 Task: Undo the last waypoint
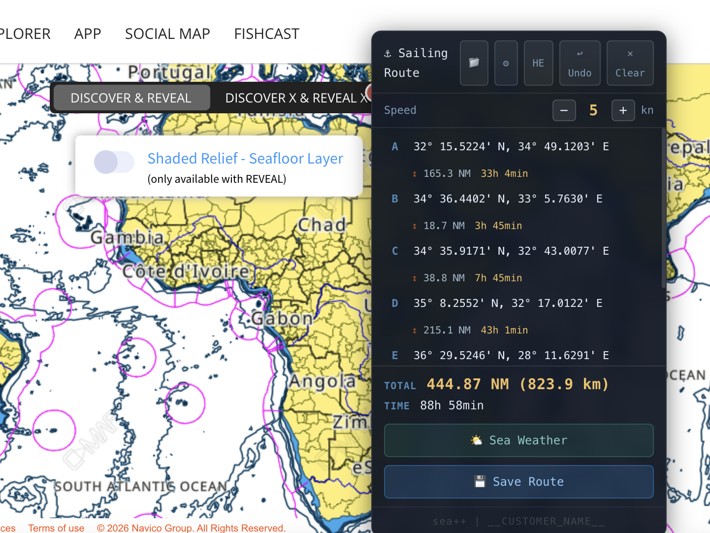(x=580, y=63)
